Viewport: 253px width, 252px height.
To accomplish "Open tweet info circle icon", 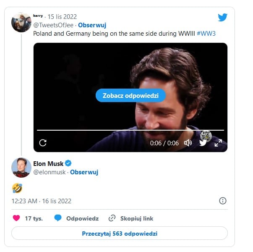I will (x=223, y=201).
